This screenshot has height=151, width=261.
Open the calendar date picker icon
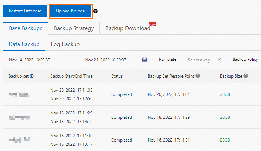144,60
